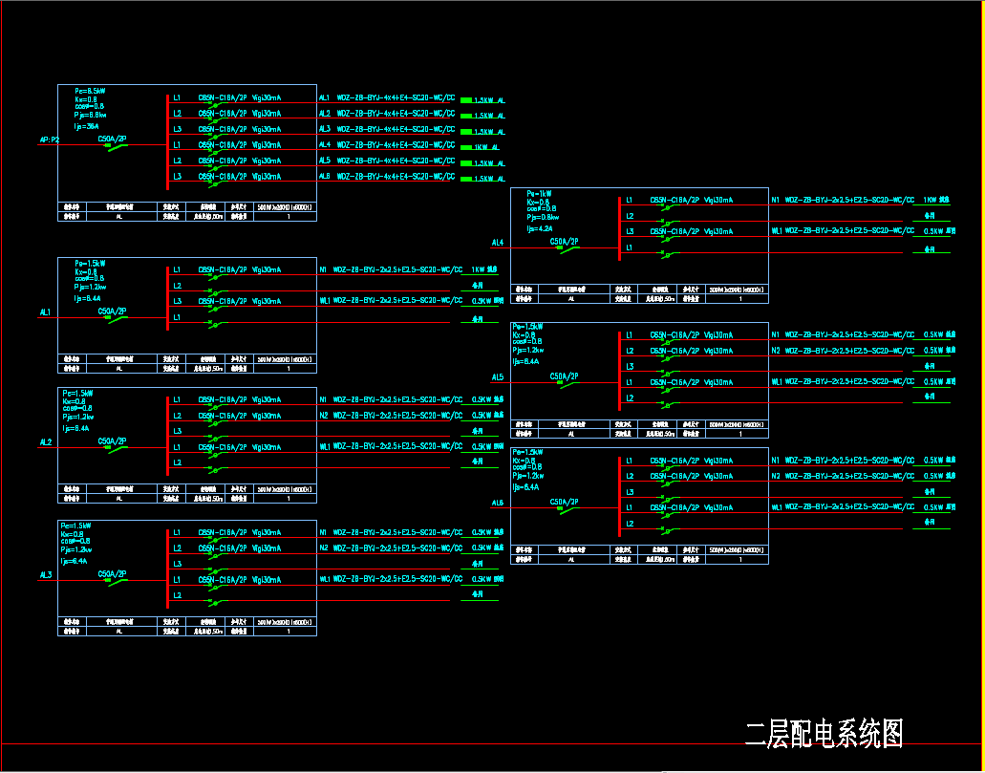
Task: Pick the AL2 panel C50A/2P breaker symbol
Action: (x=118, y=447)
